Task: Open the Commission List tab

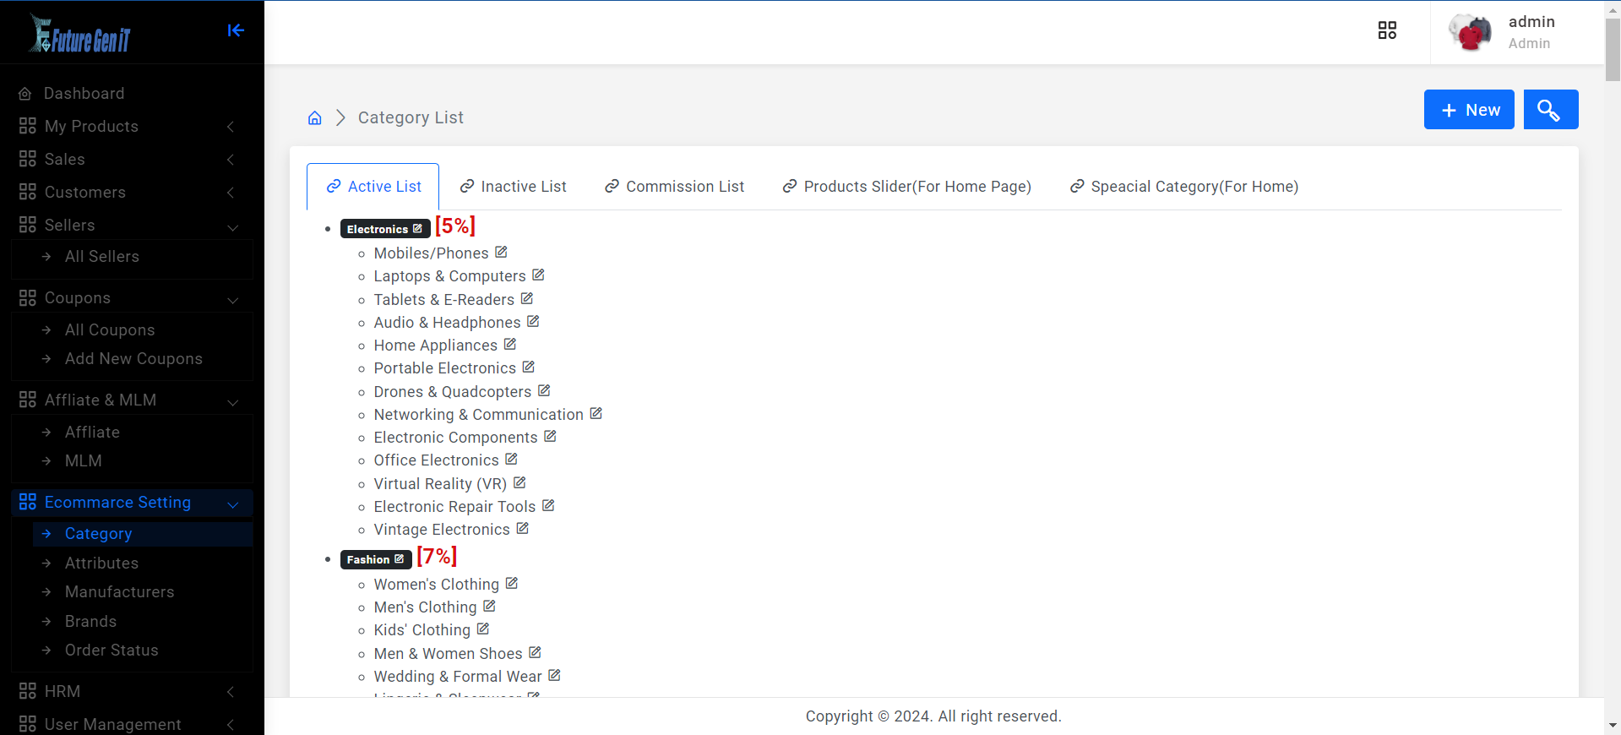Action: 674,187
